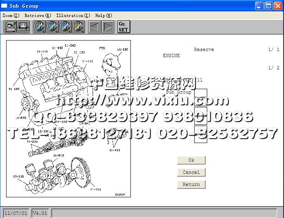Image resolution: width=284 pixels, height=218 pixels.
Task: Click the Return button
Action: coord(191,184)
